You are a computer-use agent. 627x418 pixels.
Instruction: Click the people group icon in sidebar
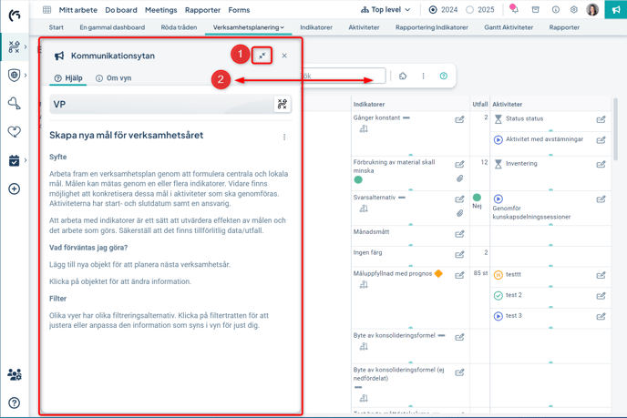[14, 374]
